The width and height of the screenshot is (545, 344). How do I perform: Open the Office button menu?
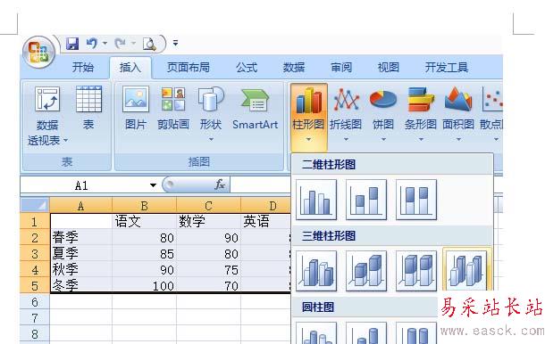point(39,53)
